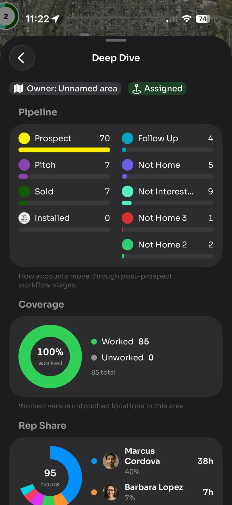
Task: Tap the teal Follow Up dot
Action: point(128,138)
